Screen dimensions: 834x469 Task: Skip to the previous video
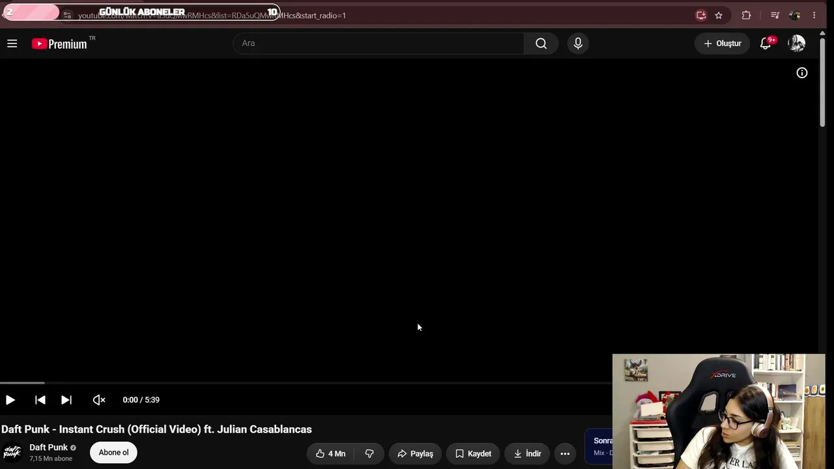(40, 400)
